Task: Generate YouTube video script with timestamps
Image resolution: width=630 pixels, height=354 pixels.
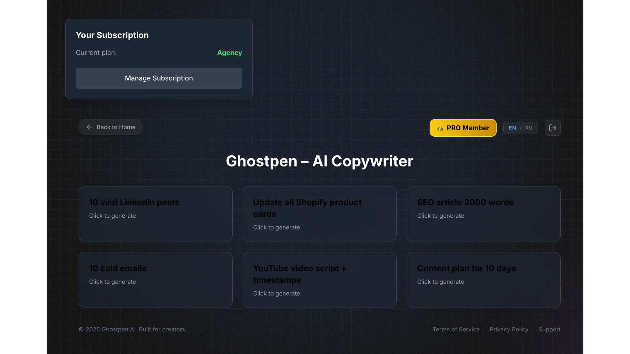Action: (x=319, y=280)
